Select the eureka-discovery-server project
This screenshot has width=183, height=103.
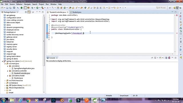point(15,35)
